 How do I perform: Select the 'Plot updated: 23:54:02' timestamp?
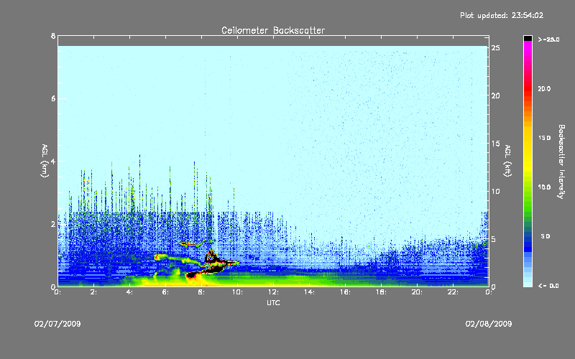(x=502, y=15)
